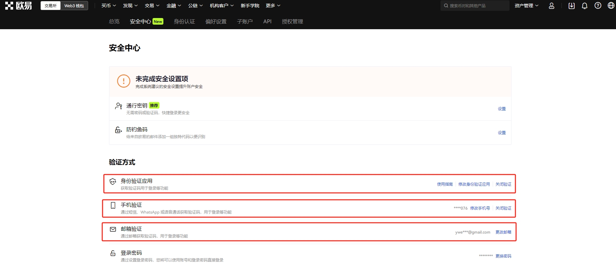The width and height of the screenshot is (616, 269).
Task: Expand the 资产管理 dropdown
Action: [526, 6]
